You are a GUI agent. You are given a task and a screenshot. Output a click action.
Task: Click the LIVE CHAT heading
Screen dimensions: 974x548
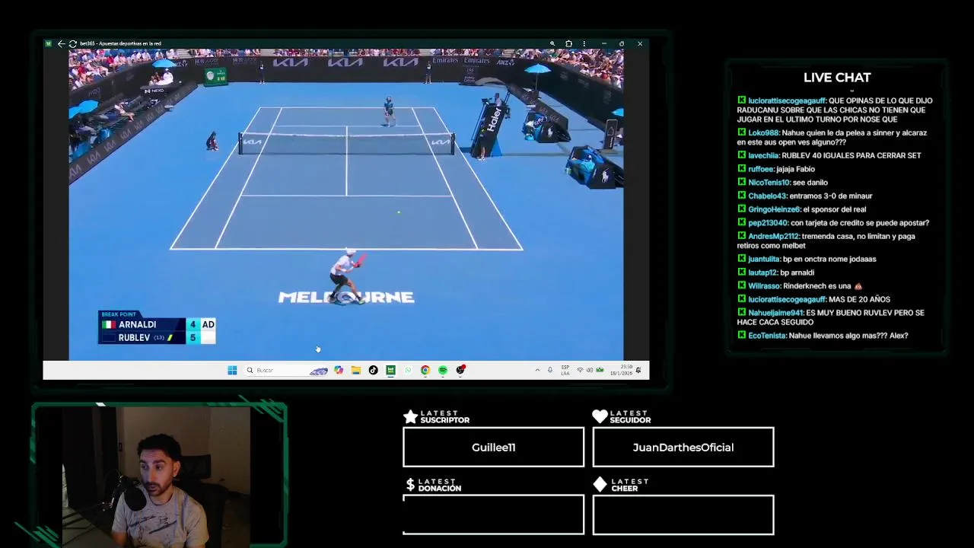coord(837,78)
